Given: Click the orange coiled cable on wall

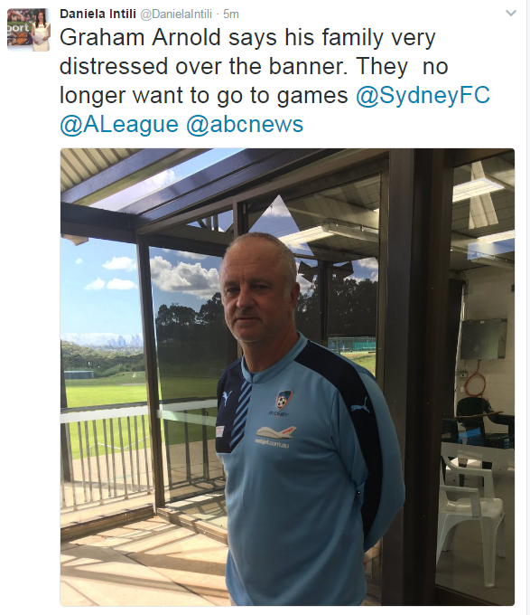Looking at the screenshot, I should [x=475, y=384].
